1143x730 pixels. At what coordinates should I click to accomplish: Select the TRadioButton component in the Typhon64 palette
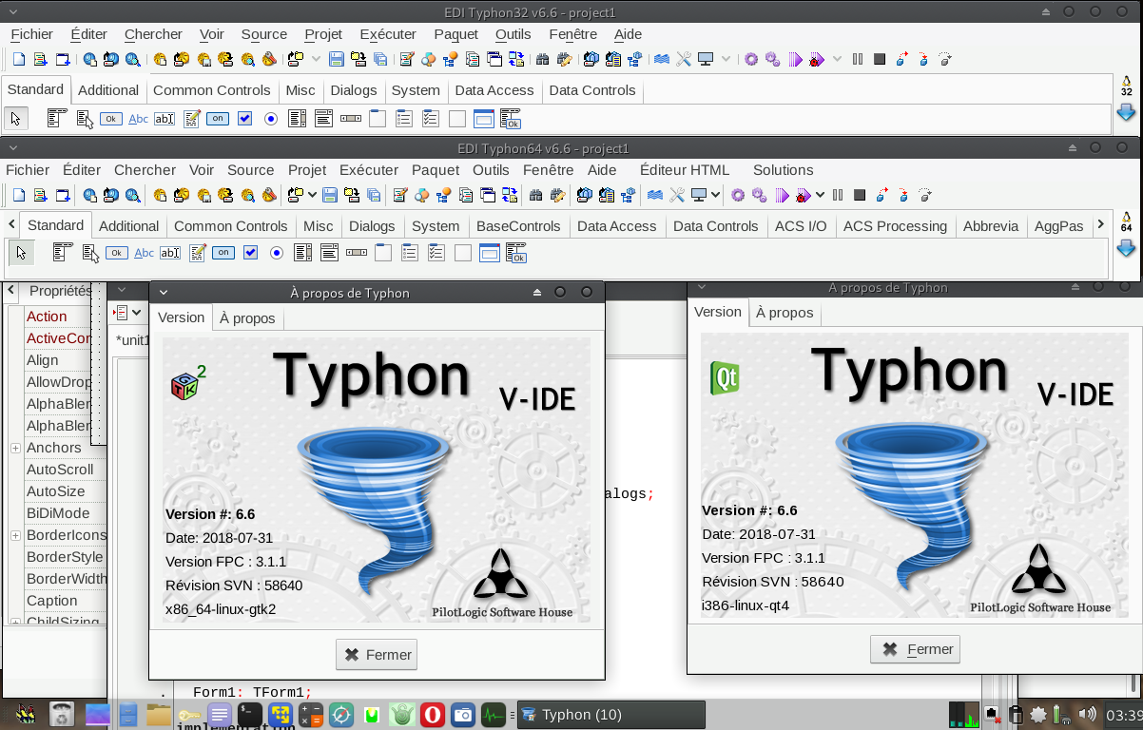click(277, 253)
